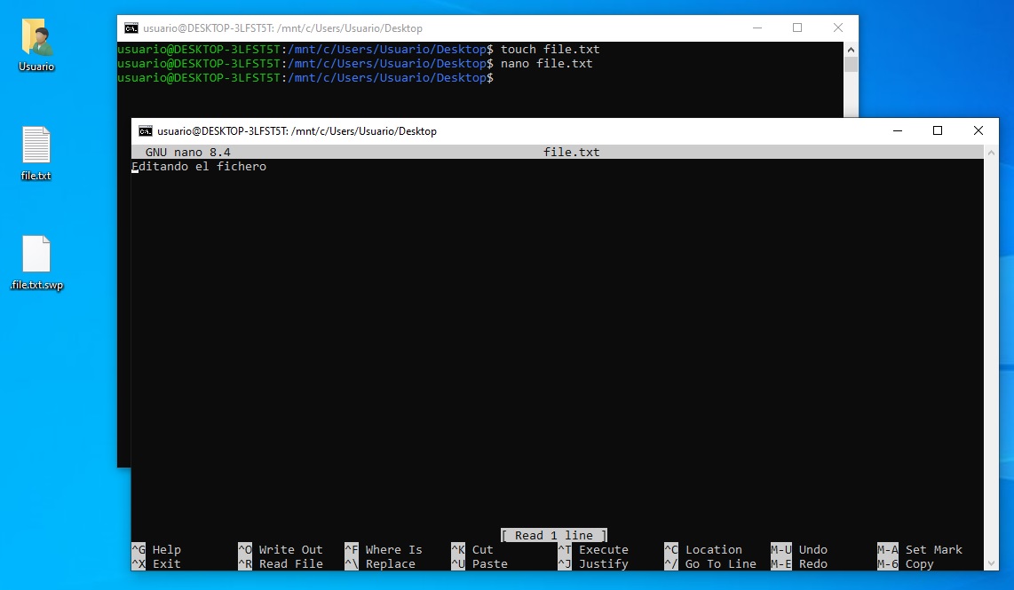Click scroll-up arrow in background terminal
This screenshot has width=1014, height=590.
pyautogui.click(x=851, y=50)
